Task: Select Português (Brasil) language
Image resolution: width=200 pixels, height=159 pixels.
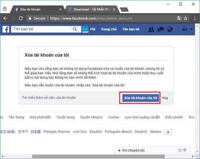Action: pyautogui.click(x=118, y=132)
